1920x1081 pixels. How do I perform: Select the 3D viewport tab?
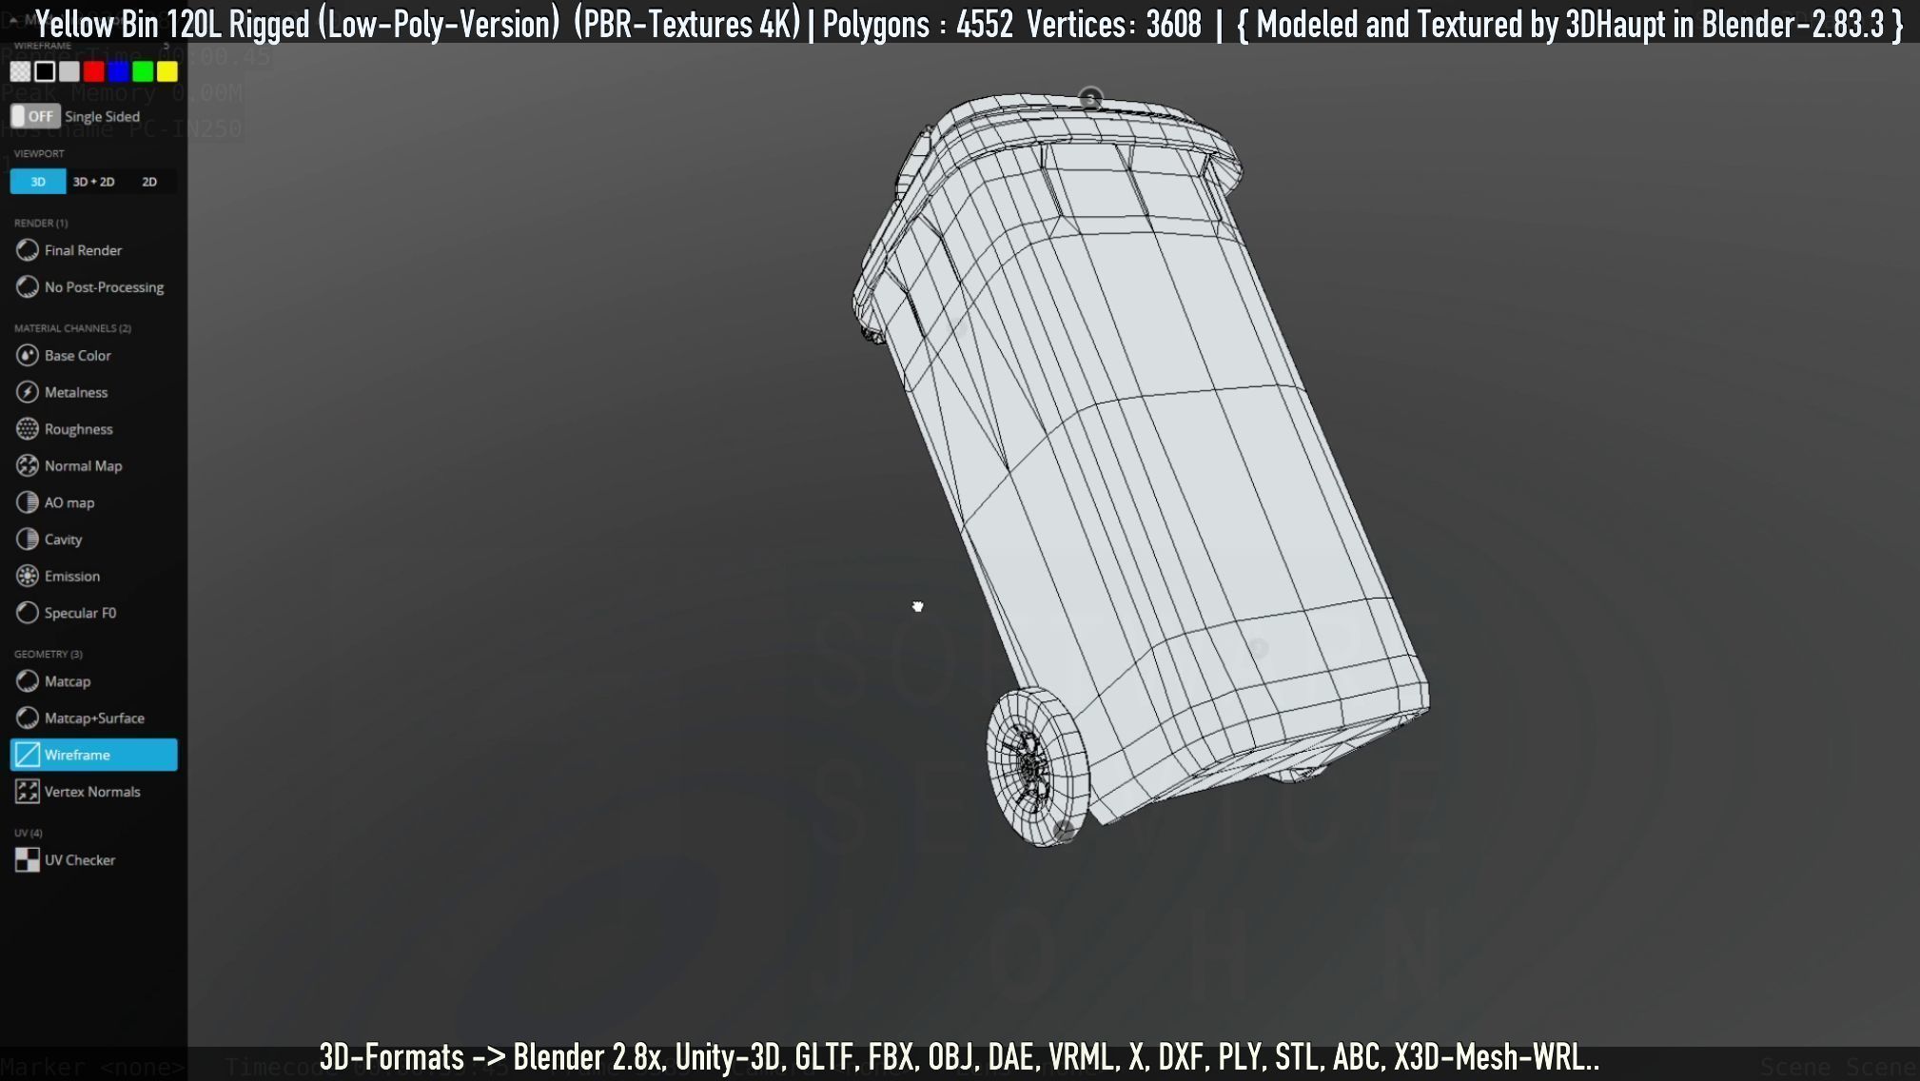tap(38, 182)
